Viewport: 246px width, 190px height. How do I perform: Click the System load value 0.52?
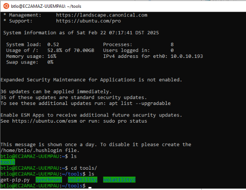tap(53, 44)
